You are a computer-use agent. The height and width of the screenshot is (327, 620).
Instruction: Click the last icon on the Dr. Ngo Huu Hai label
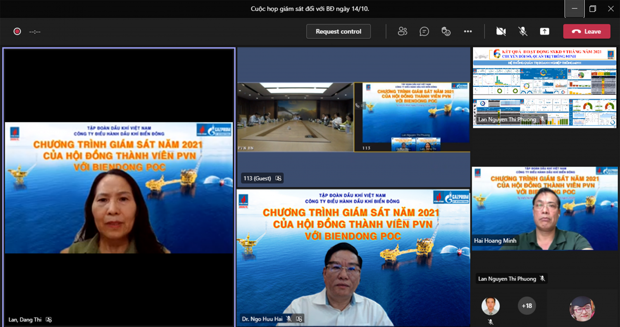point(299,318)
